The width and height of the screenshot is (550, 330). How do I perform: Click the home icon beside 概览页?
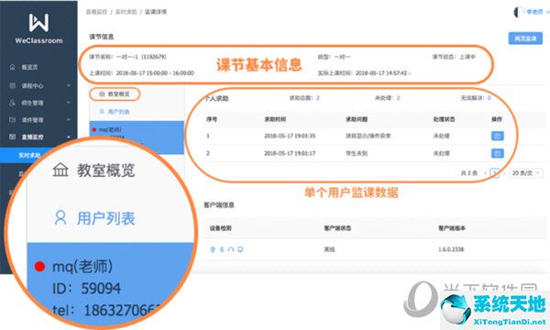click(x=12, y=67)
